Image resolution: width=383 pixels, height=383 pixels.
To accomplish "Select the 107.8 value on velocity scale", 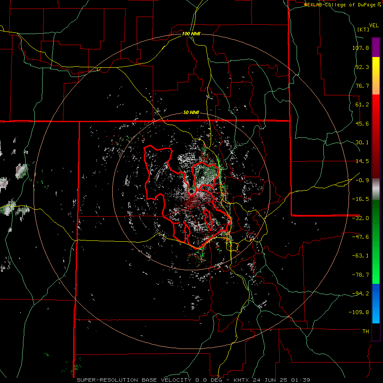I will (360, 48).
